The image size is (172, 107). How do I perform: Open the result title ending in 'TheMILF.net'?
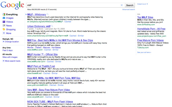41,66
